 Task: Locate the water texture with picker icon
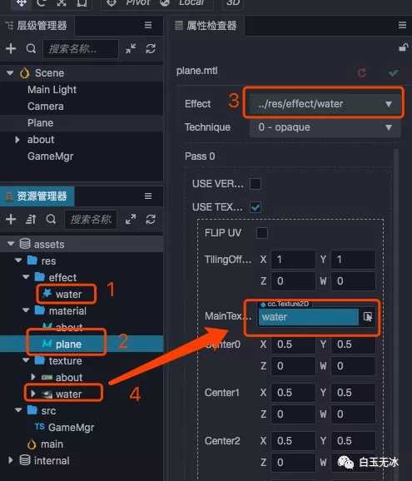tap(368, 316)
